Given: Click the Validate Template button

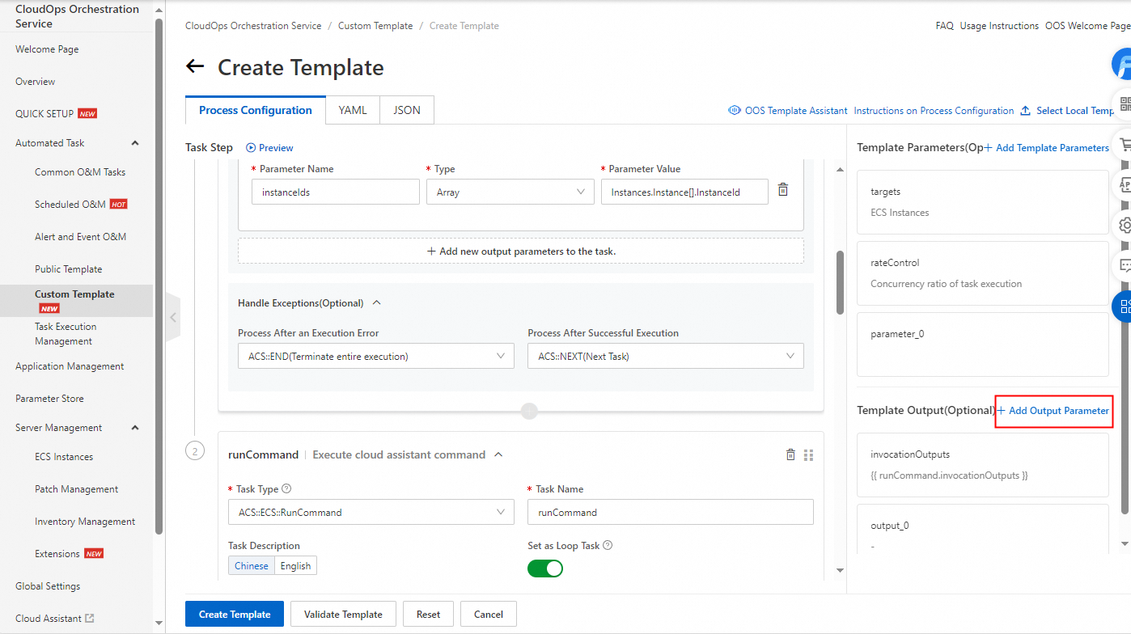Looking at the screenshot, I should 343,615.
